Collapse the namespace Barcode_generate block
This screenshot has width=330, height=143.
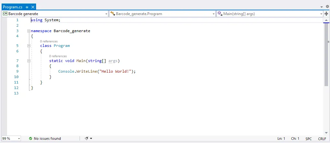[x=29, y=31]
